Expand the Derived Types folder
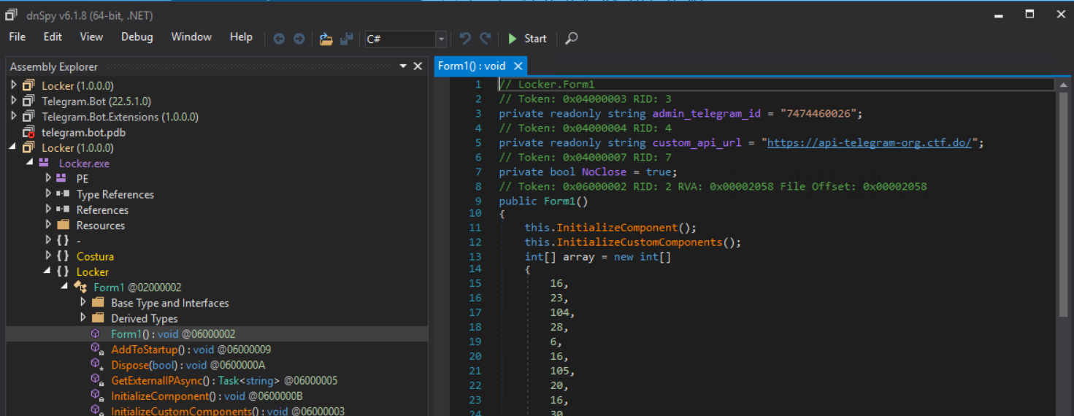The width and height of the screenshot is (1074, 416). (83, 318)
